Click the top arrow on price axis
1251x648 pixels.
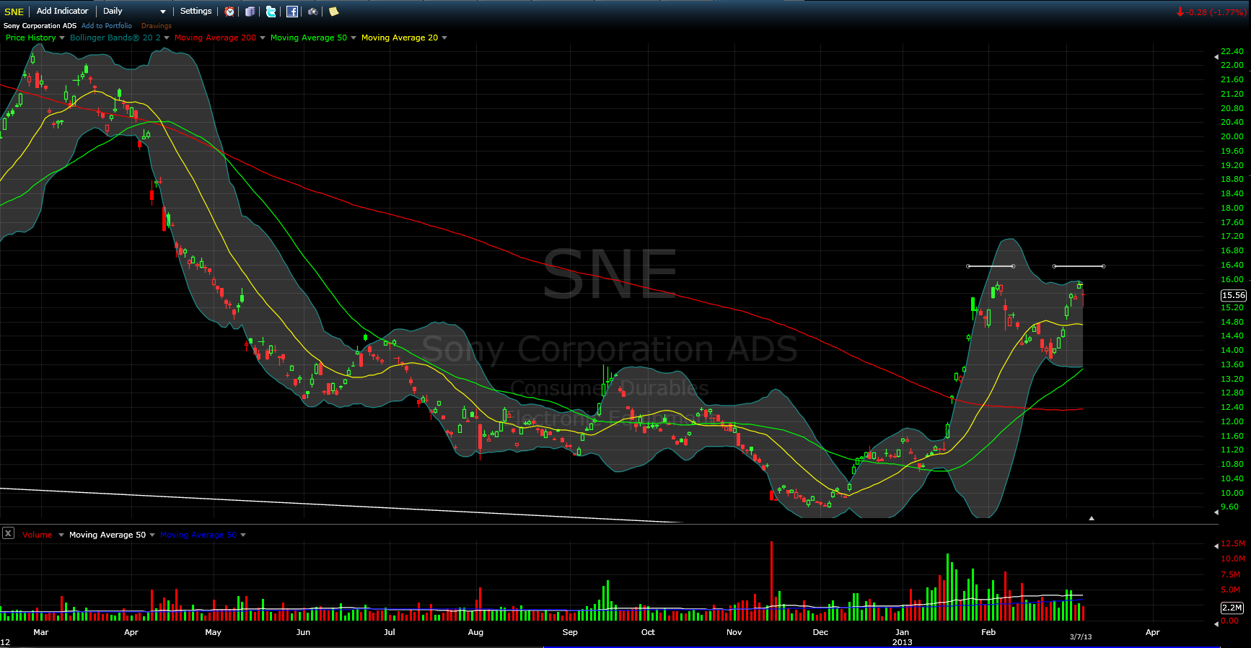pos(1216,56)
